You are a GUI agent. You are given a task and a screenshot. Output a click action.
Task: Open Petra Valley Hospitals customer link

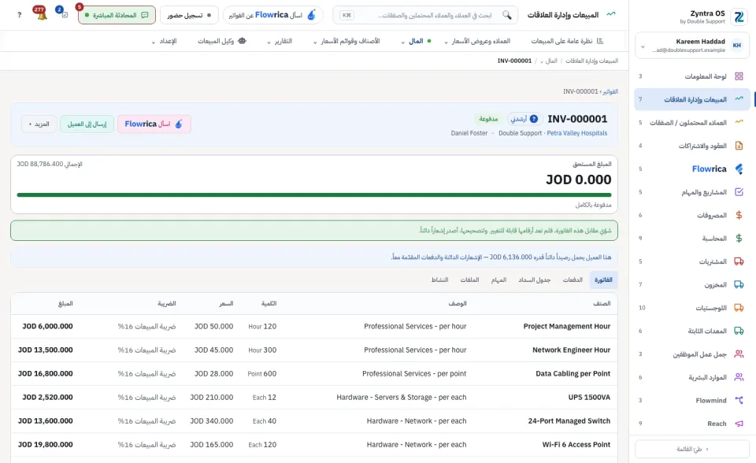click(576, 133)
